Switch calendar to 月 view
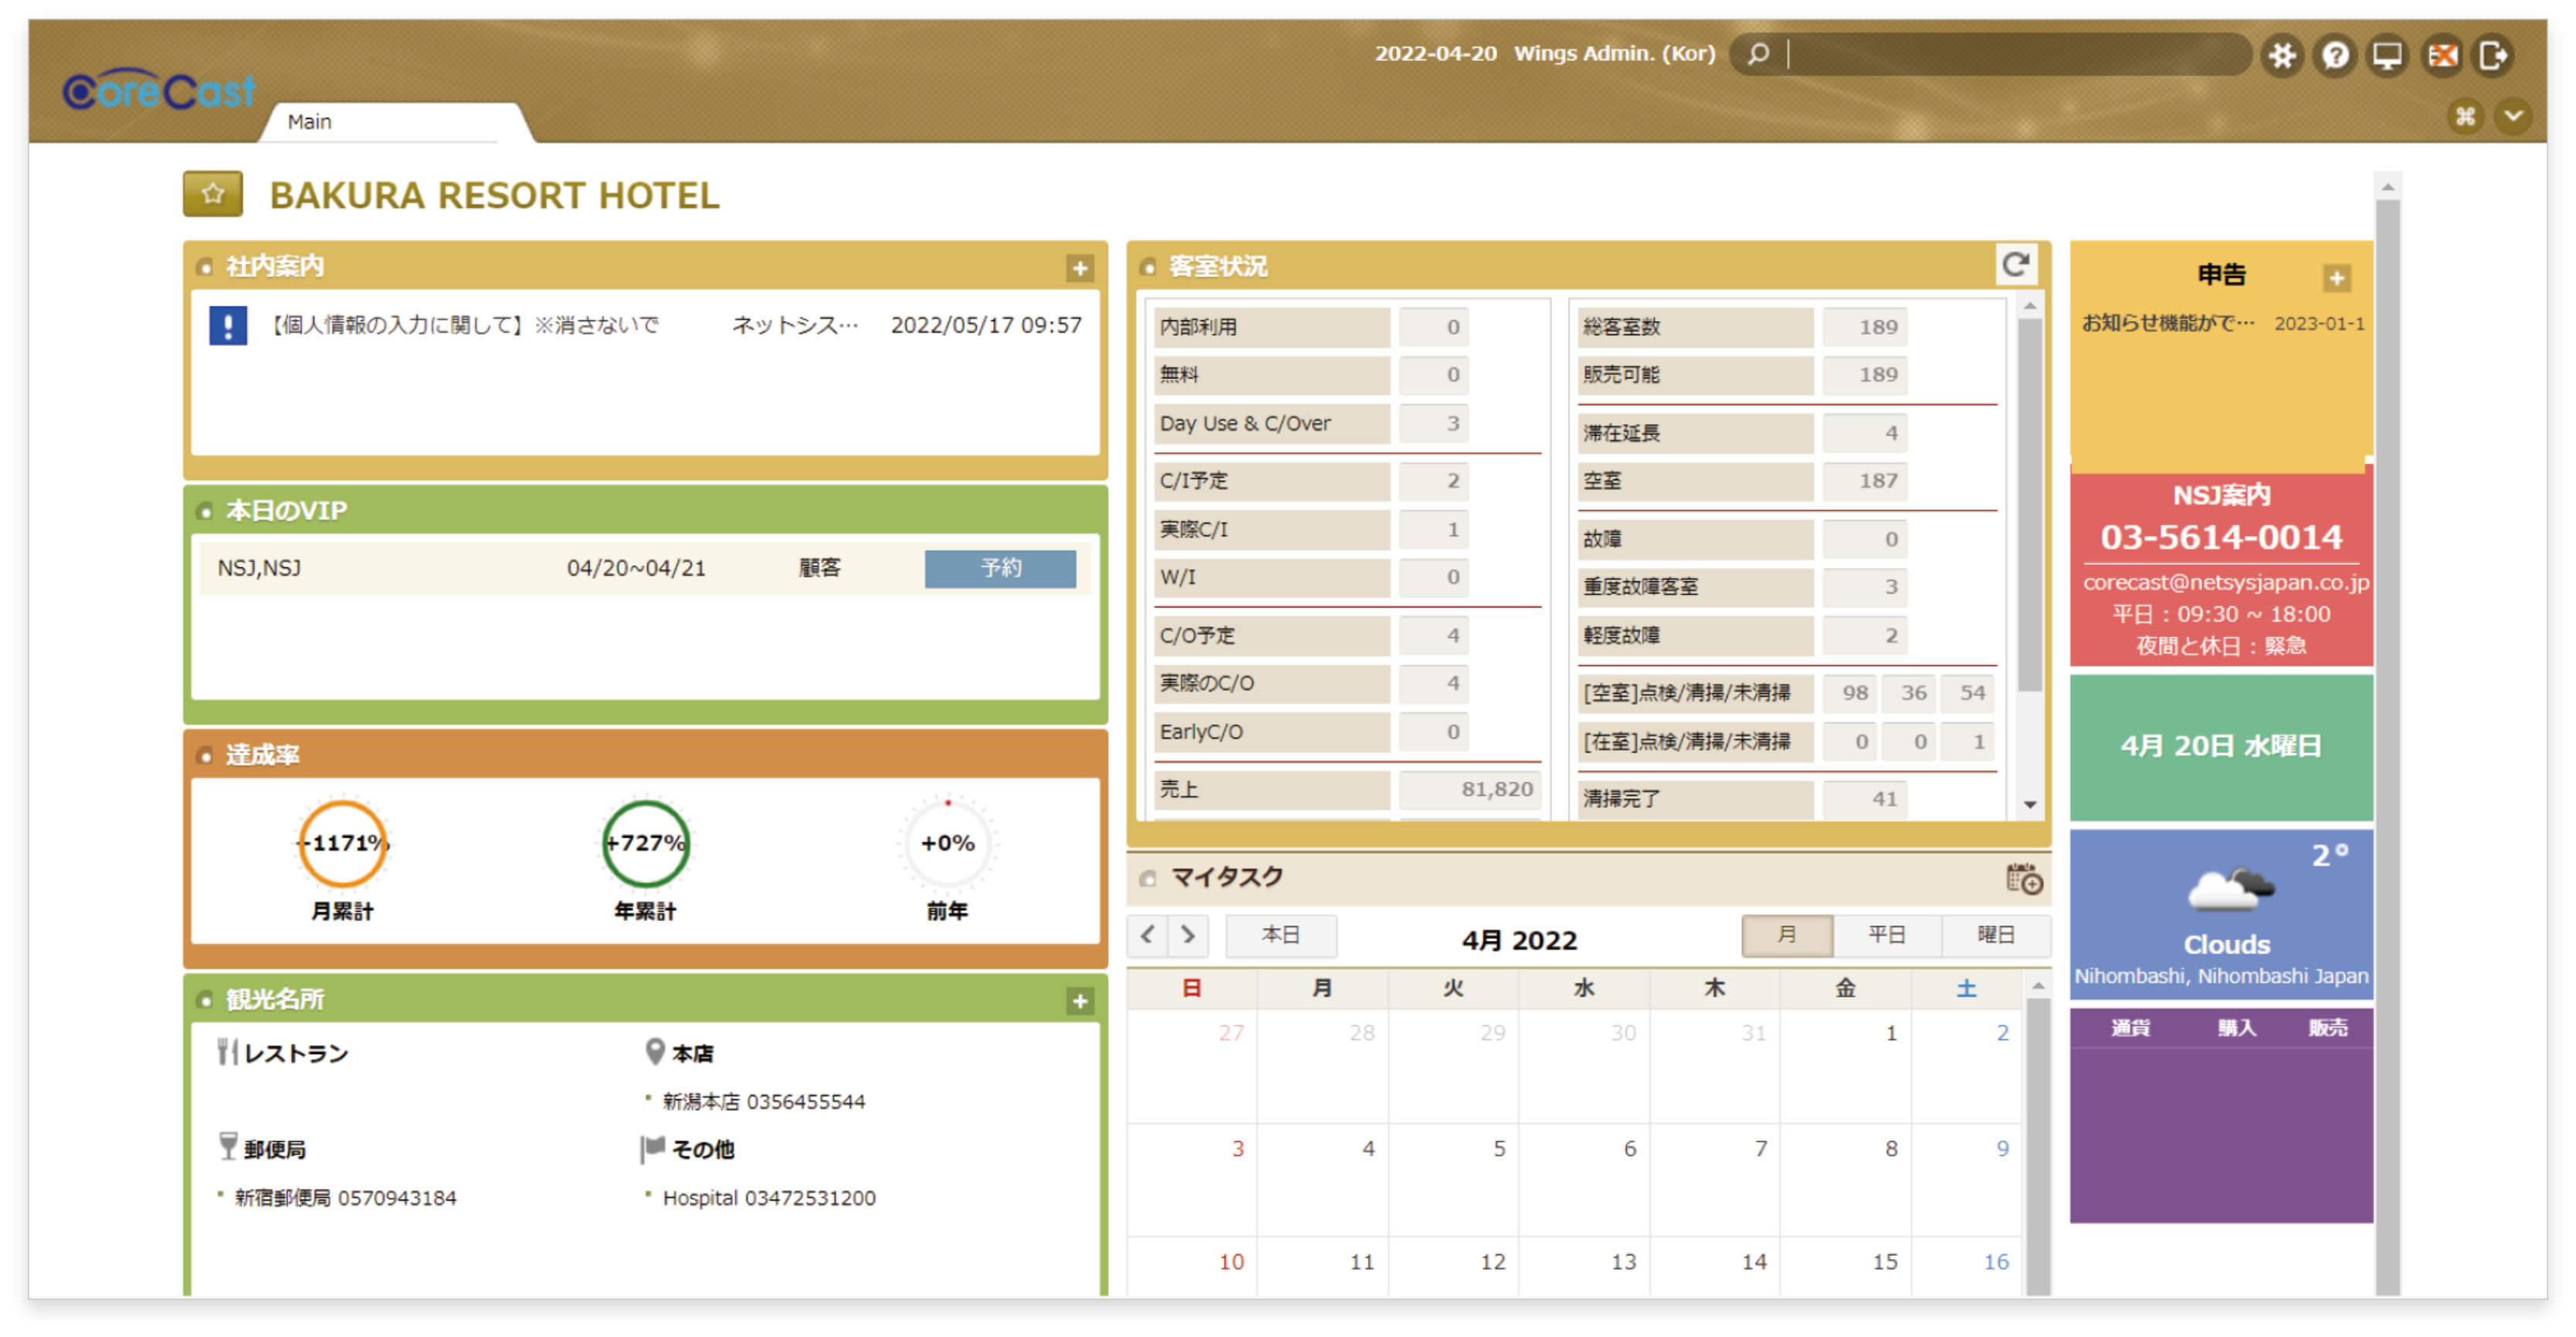This screenshot has width=2576, height=1337. point(1787,935)
